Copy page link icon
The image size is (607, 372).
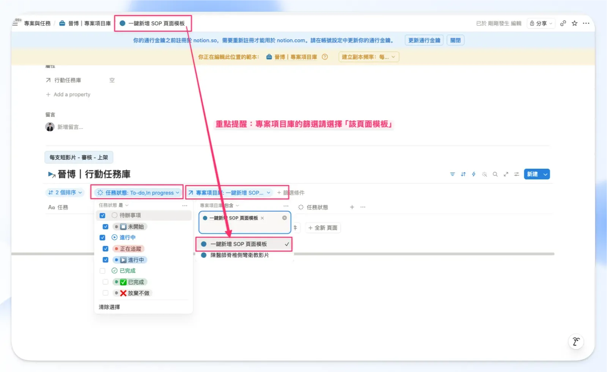pos(563,24)
